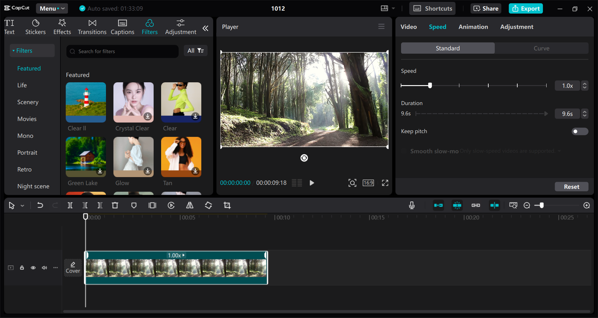Open the Adjustment tool in top toolbar
The height and width of the screenshot is (318, 598).
click(180, 27)
